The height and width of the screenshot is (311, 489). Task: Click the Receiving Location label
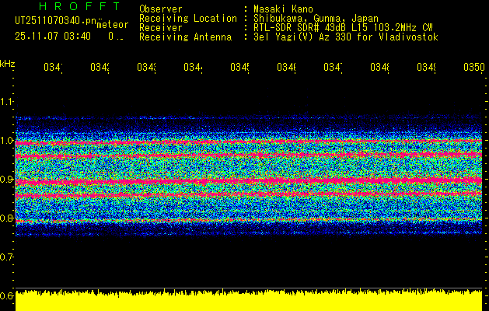click(x=188, y=19)
